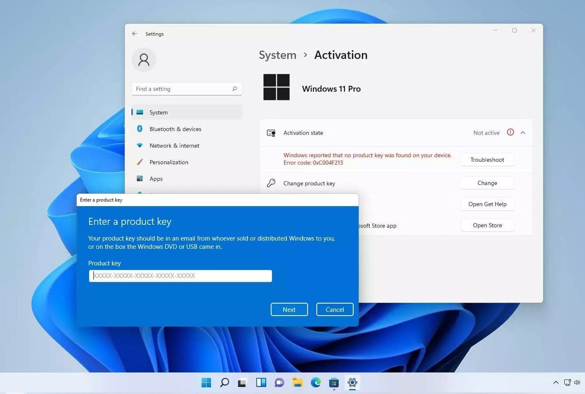Click the back arrow in Settings
The width and height of the screenshot is (585, 394).
tap(135, 34)
